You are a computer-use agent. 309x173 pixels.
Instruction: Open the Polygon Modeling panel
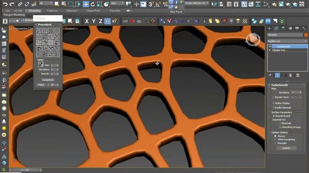click(14, 15)
